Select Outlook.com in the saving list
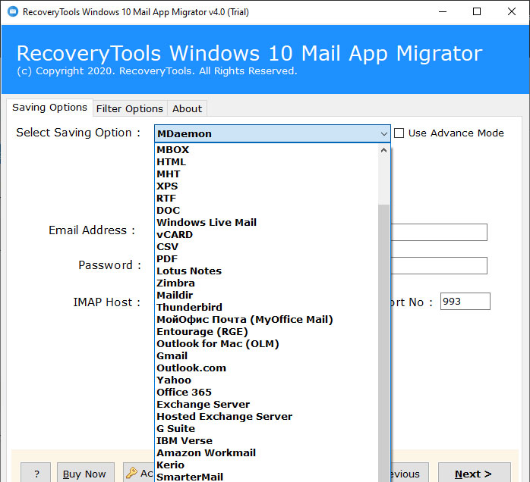Viewport: 530px width, 482px height. 267,368
